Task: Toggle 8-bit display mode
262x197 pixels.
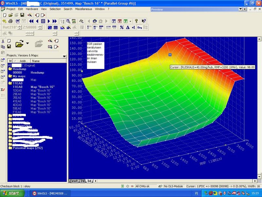Action: [89, 27]
